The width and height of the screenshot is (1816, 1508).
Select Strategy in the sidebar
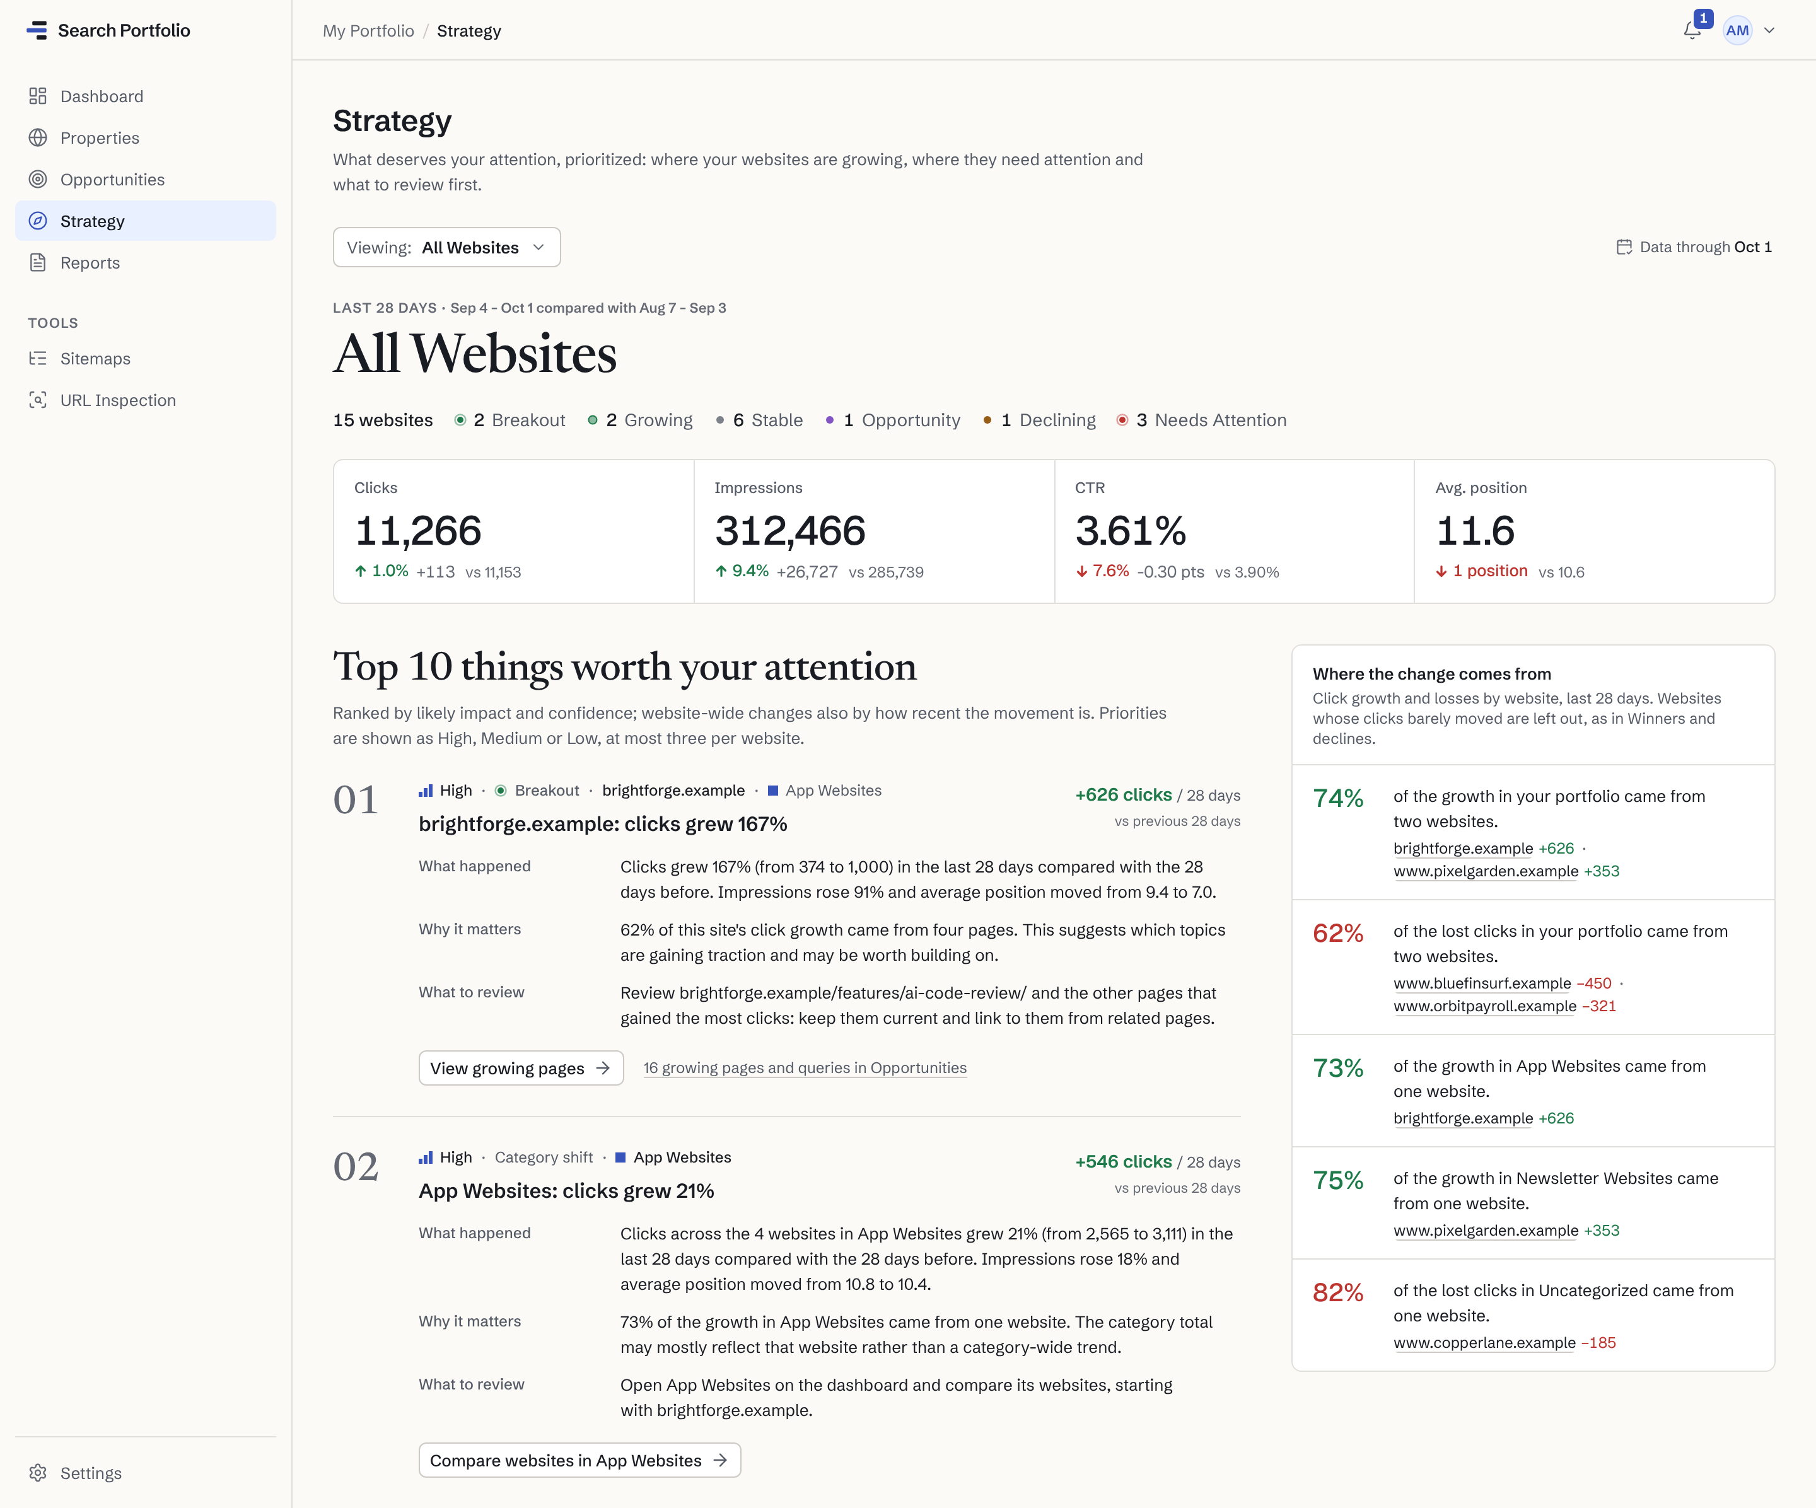145,221
